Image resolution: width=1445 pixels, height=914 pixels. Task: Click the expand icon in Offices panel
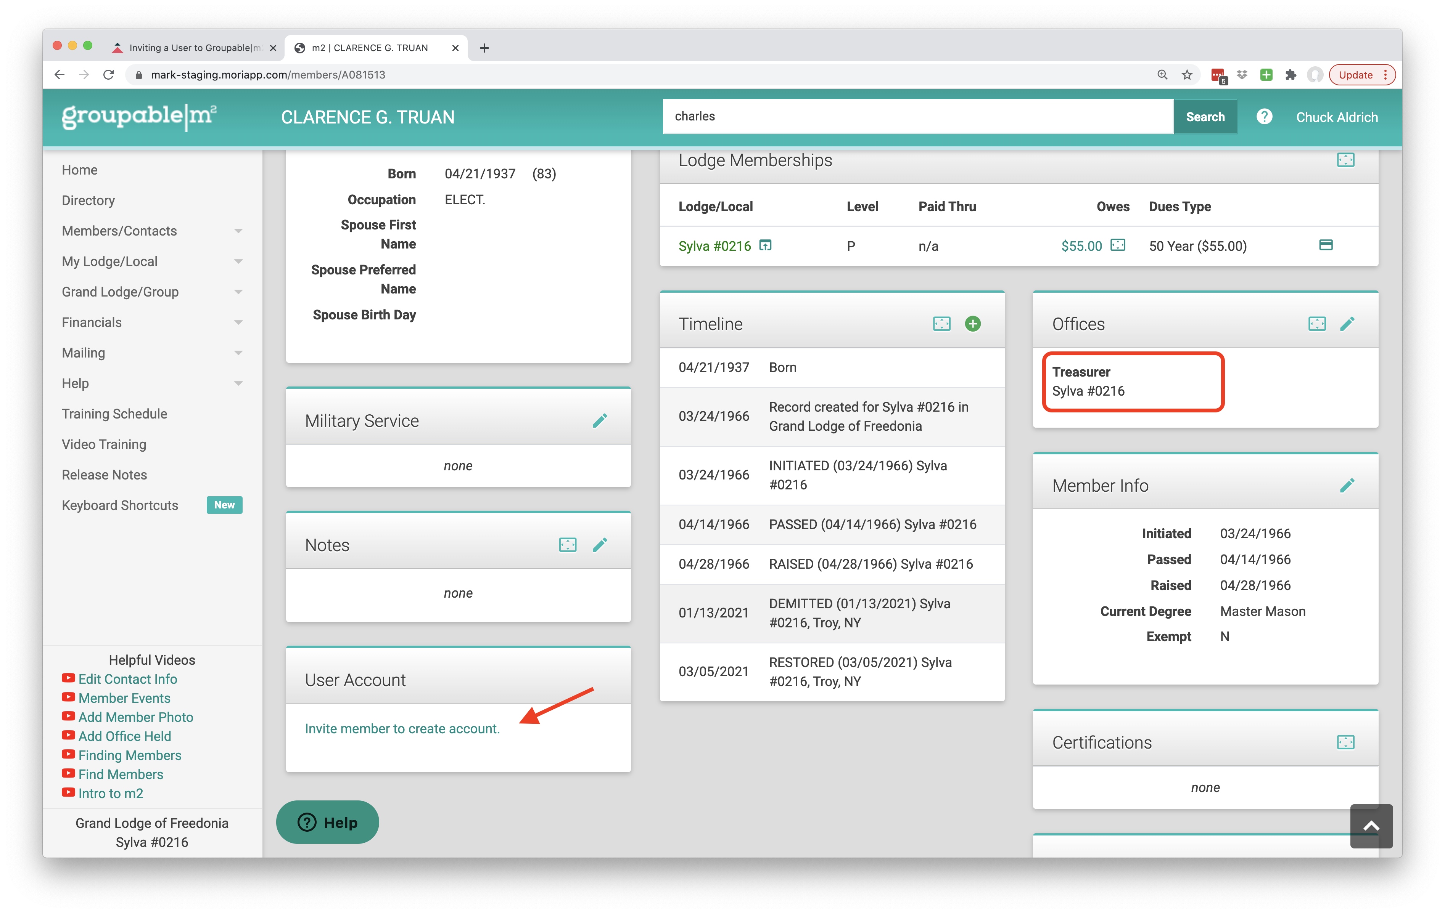[x=1316, y=324]
